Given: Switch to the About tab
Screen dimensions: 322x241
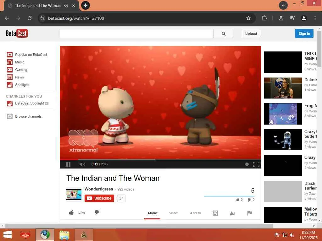Looking at the screenshot, I should click(152, 213).
